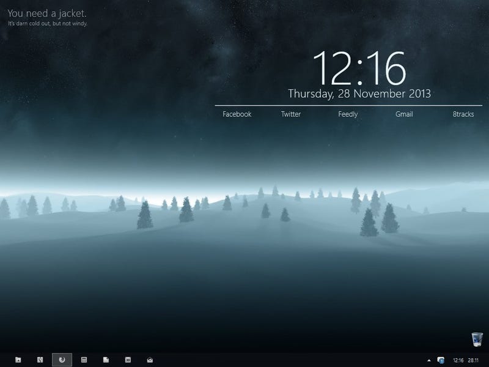This screenshot has height=367, width=489.
Task: Launch the calculator from the taskbar
Action: [x=84, y=360]
